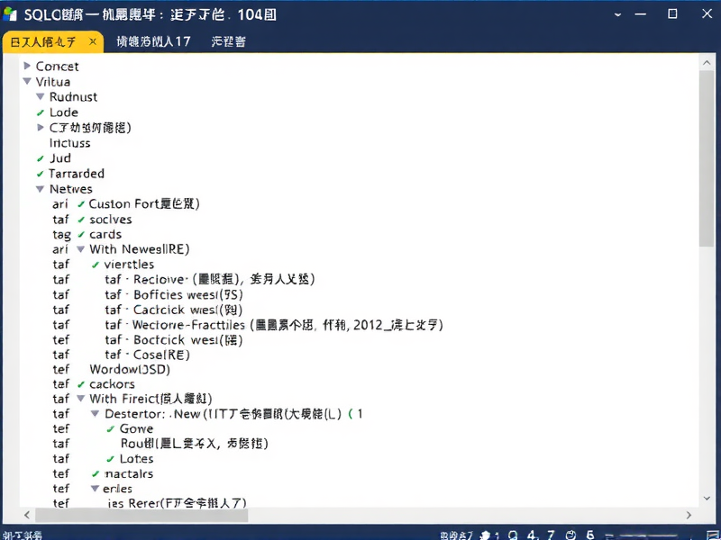The image size is (721, 540).
Task: Click the 'WordowlJSD' entry
Action: 128,369
